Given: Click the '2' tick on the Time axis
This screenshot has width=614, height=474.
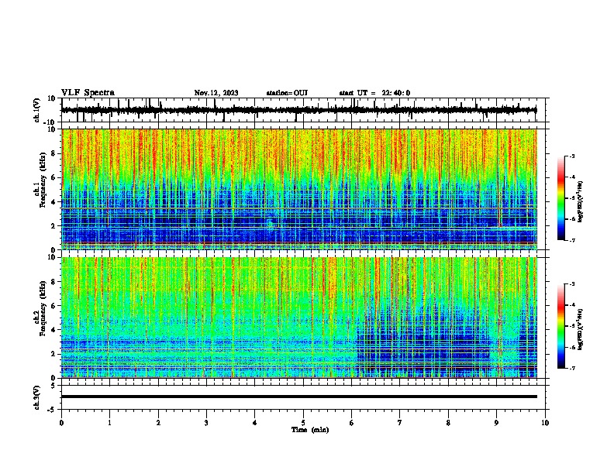Looking at the screenshot, I should point(158,423).
